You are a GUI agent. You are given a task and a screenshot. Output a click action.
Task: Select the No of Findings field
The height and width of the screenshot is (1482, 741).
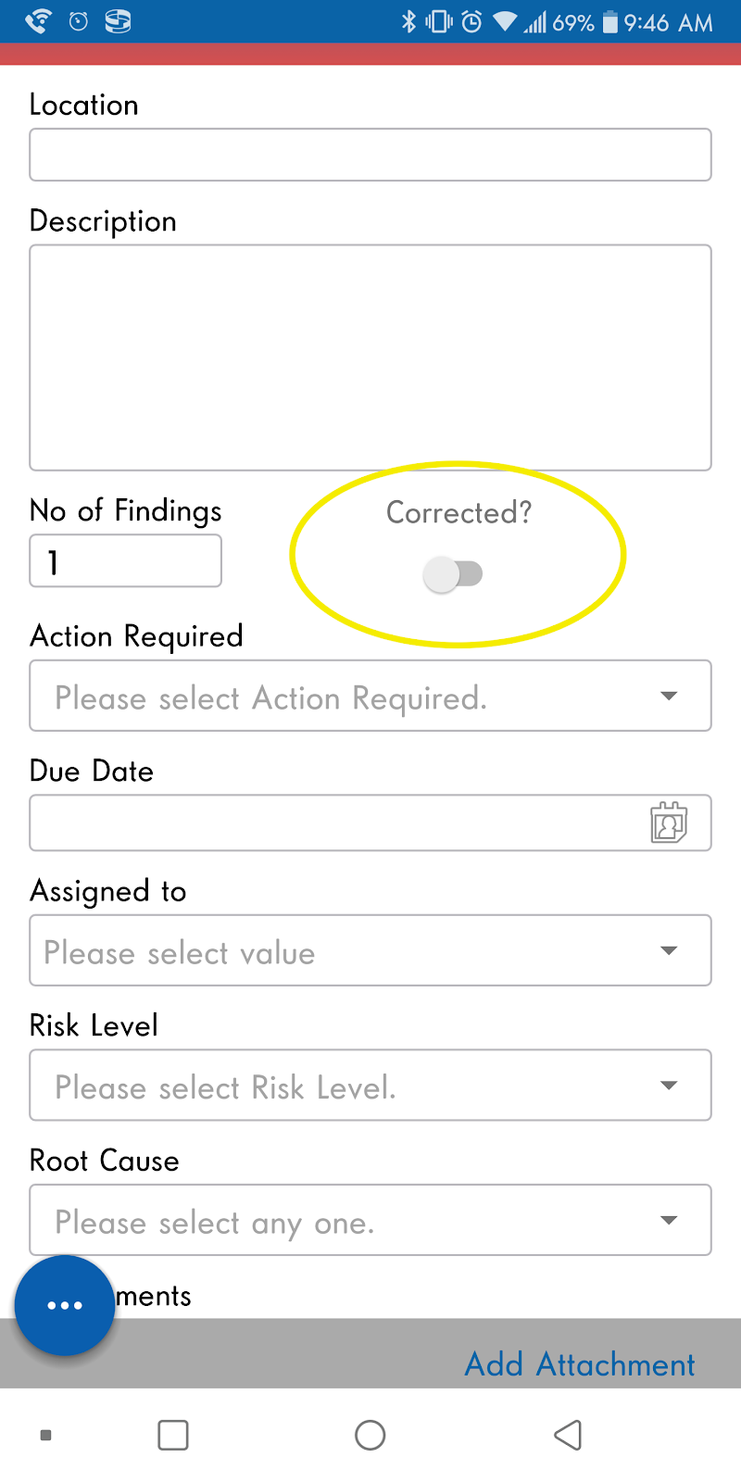(126, 560)
